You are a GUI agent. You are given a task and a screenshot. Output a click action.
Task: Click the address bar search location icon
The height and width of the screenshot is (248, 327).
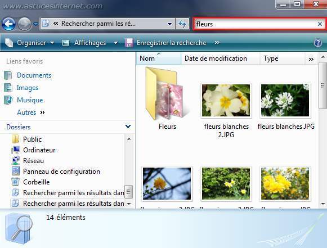click(46, 24)
